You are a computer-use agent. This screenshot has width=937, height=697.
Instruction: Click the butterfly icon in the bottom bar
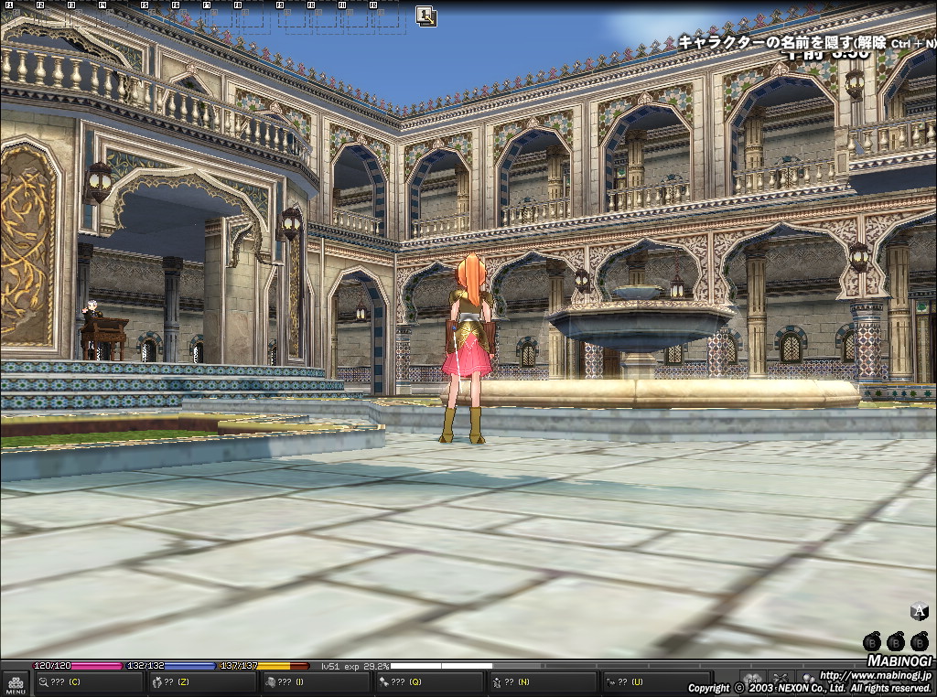click(x=753, y=680)
